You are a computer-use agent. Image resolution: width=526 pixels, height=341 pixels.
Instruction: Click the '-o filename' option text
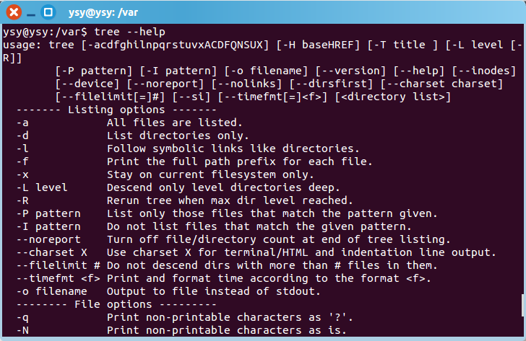pos(51,291)
